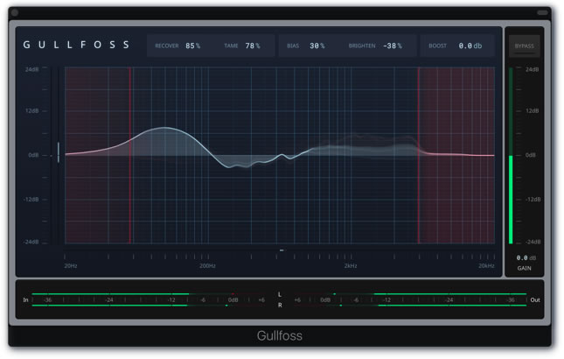Image resolution: width=564 pixels, height=359 pixels.
Task: Adjust the TAME 78% value
Action: [x=253, y=46]
